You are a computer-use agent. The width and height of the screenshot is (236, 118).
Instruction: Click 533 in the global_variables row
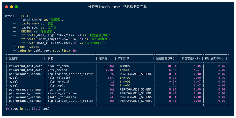(112, 97)
